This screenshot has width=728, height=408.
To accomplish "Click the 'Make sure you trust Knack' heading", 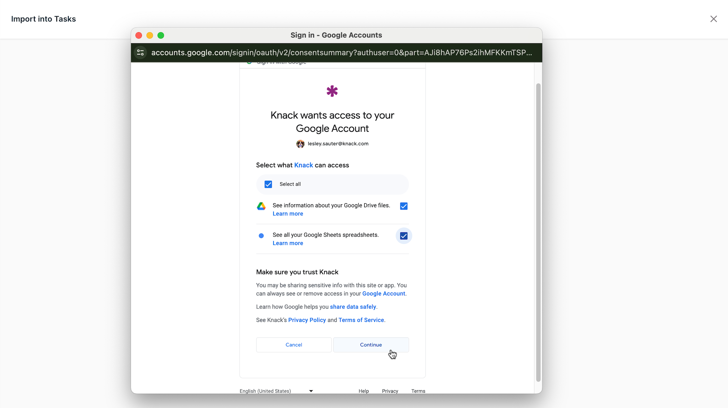I will tap(297, 272).
